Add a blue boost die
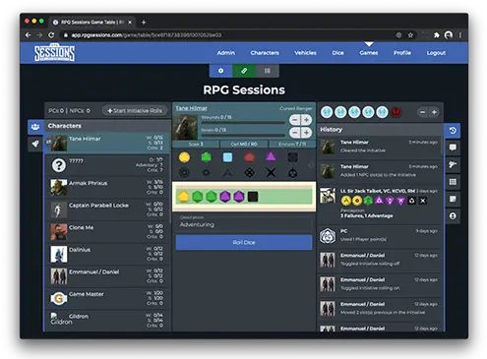Viewport: 487px width, 359px height. (x=227, y=157)
